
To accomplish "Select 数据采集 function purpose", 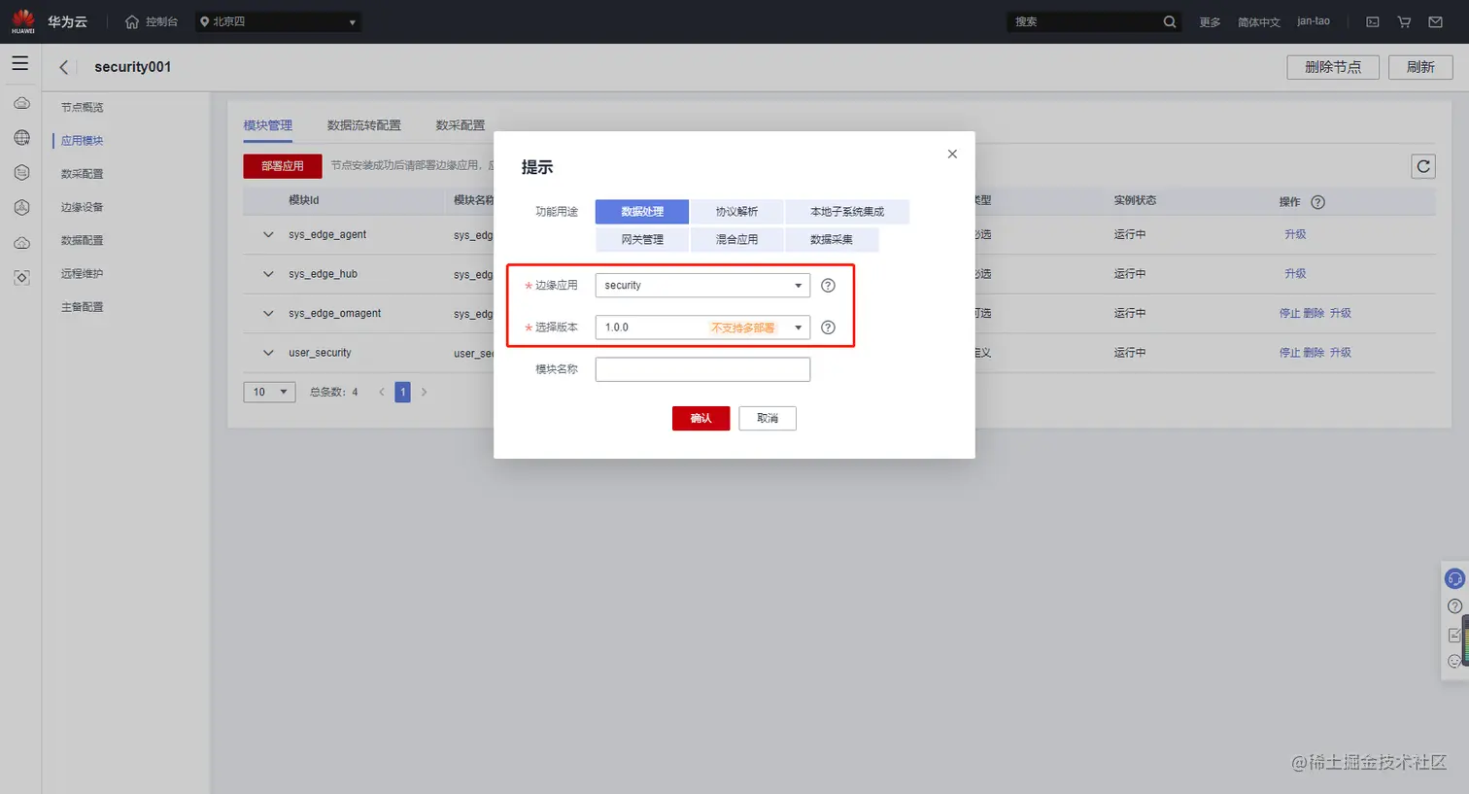I will [x=832, y=239].
